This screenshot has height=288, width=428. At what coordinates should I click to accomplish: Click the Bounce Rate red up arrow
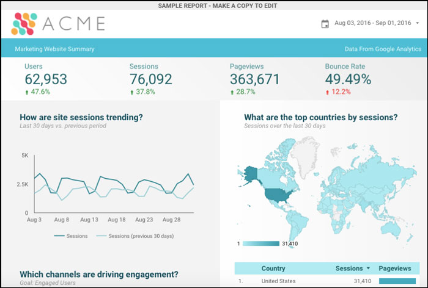click(x=327, y=92)
